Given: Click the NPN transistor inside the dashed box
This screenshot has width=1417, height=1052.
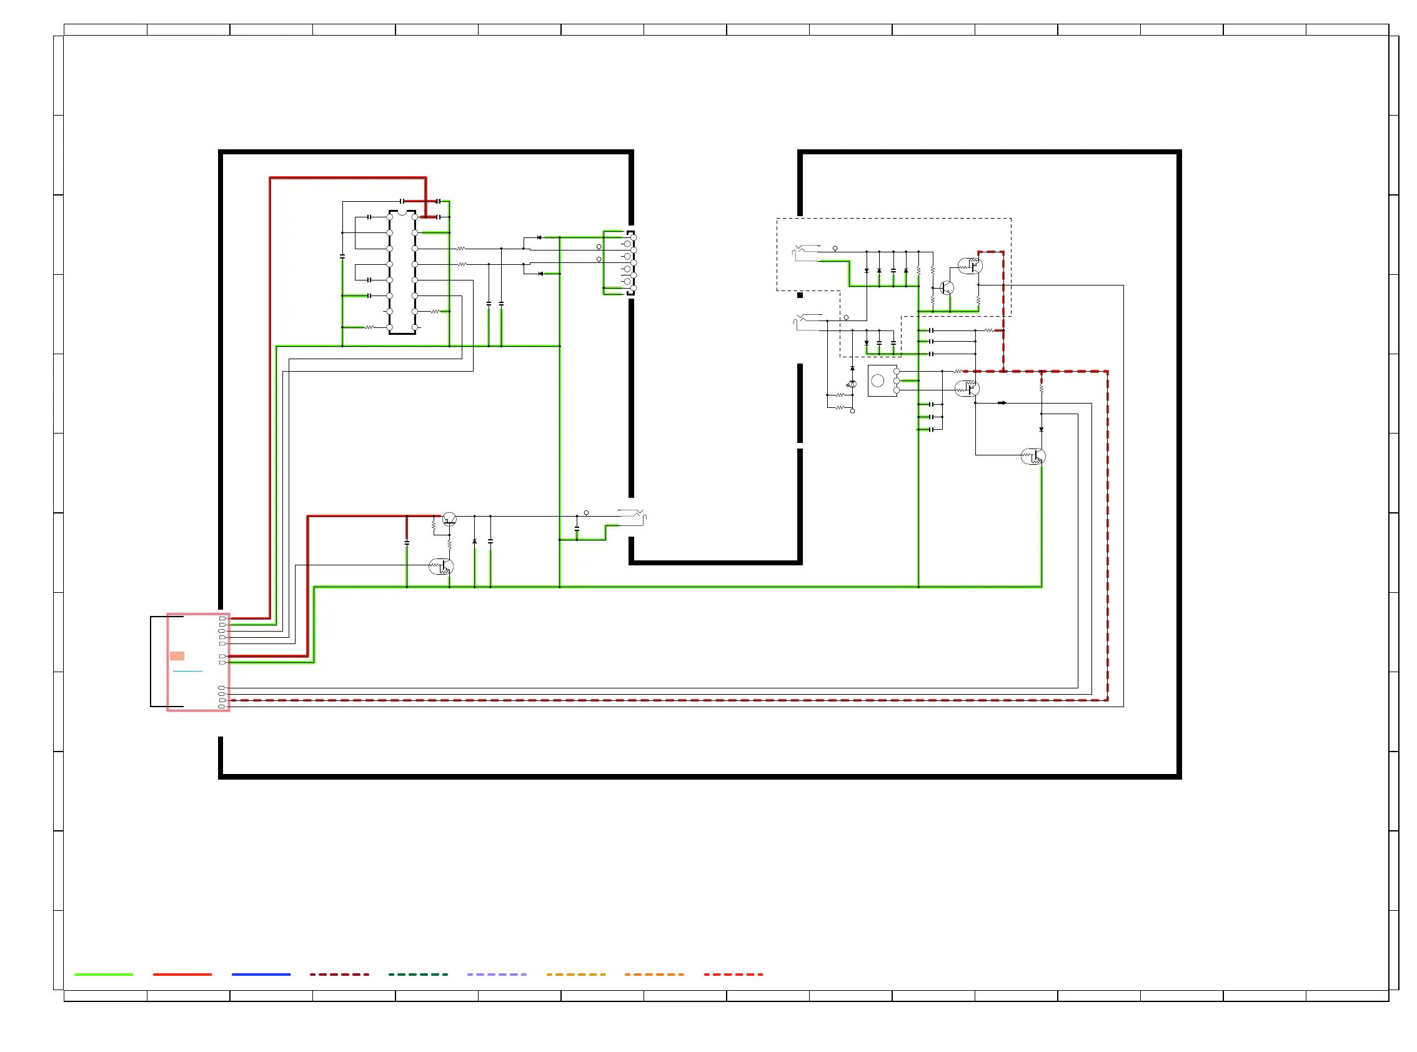Looking at the screenshot, I should (x=947, y=288).
